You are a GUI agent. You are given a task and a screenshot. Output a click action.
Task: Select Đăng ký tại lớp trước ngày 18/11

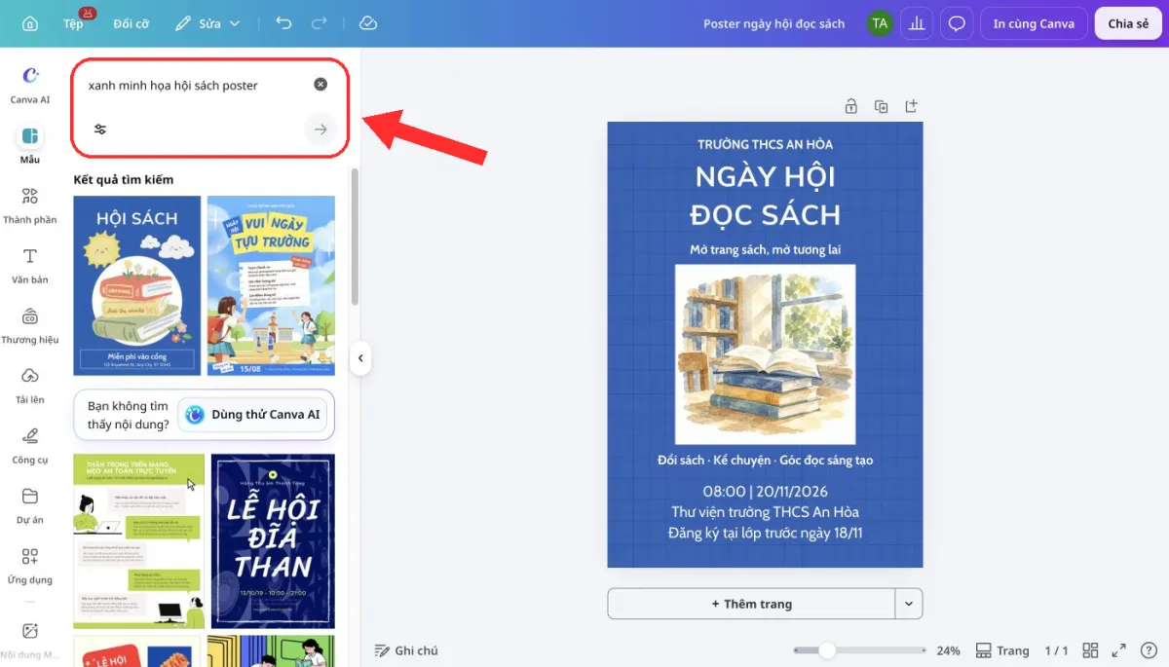765,533
